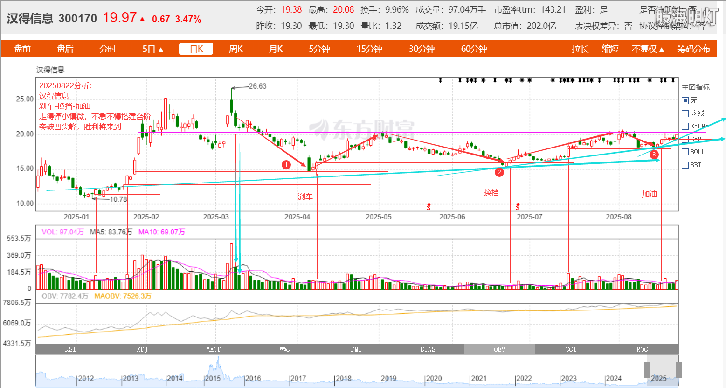Enable the 均线 moving average indicator
This screenshot has height=388, width=726.
tap(685, 113)
